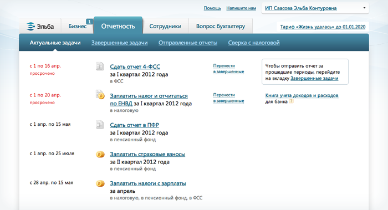The image size is (388, 210).
Task: Go to the Вопрос бухгалтеру tab
Action: (x=221, y=26)
